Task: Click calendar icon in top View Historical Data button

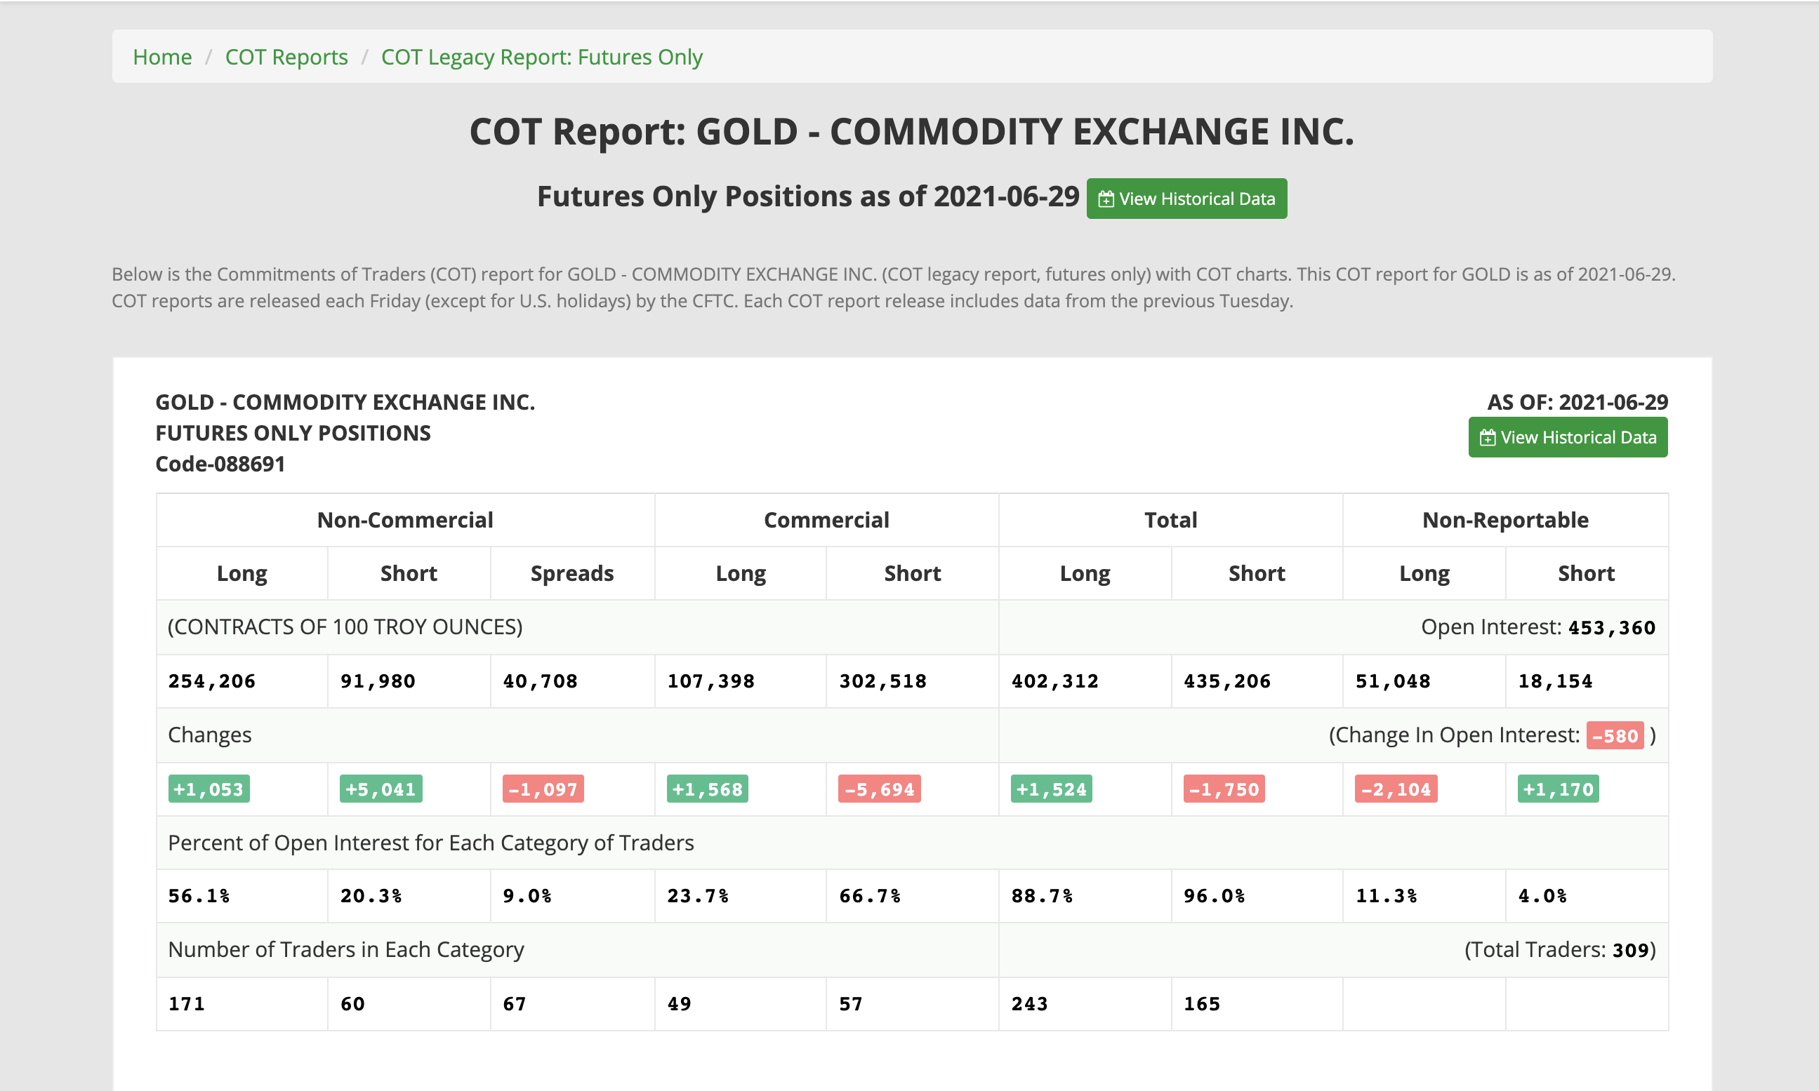Action: pos(1106,199)
